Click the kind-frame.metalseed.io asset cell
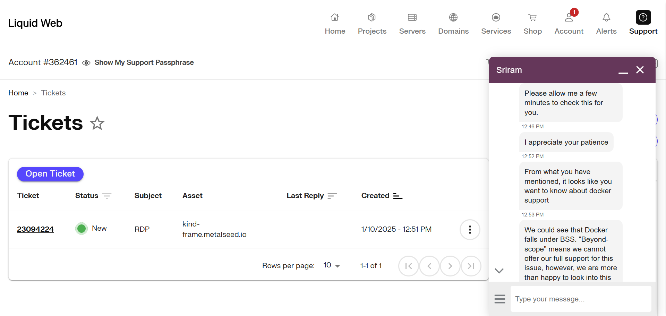Screen dimensions: 666x316 pos(214,229)
